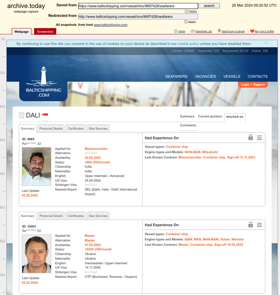280x295 pixels.
Task: Click 'Vacancies: 235' counter in header
Action: [x=209, y=51]
